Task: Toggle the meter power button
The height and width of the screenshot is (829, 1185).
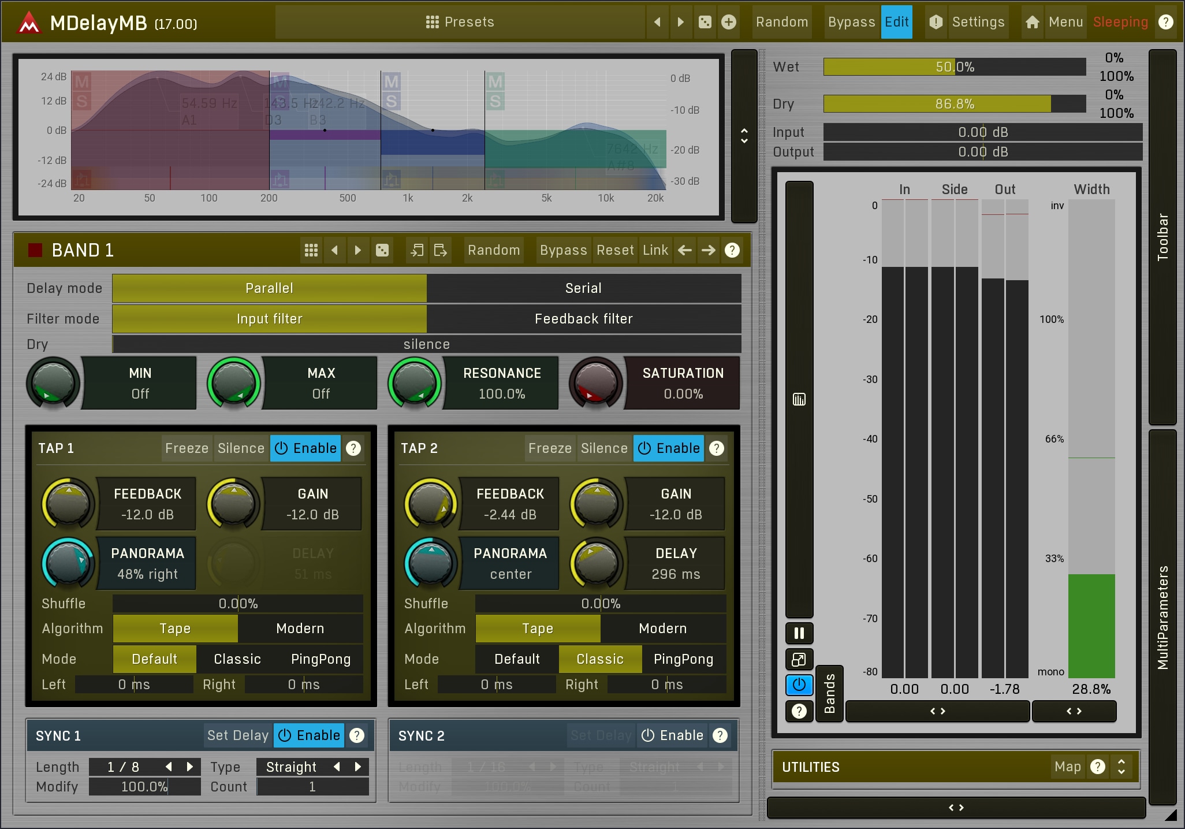Action: pyautogui.click(x=799, y=685)
